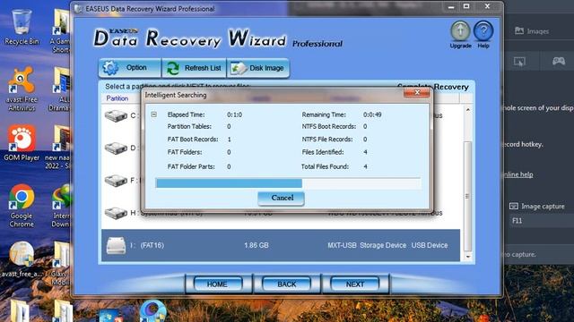The height and width of the screenshot is (322, 574).
Task: Proceed with the NEXT button
Action: (x=355, y=284)
